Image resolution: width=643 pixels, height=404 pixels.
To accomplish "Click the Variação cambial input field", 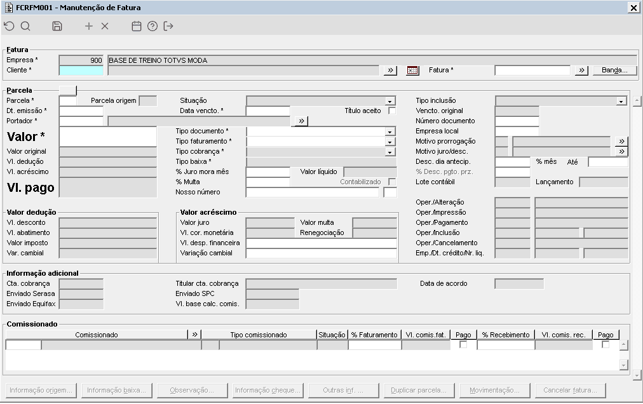I will pyautogui.click(x=321, y=253).
